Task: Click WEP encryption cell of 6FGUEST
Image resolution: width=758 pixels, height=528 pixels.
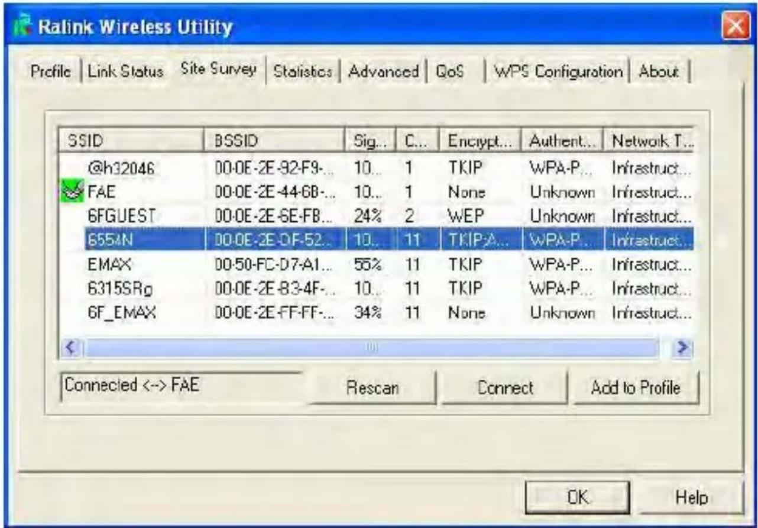Action: click(x=464, y=216)
